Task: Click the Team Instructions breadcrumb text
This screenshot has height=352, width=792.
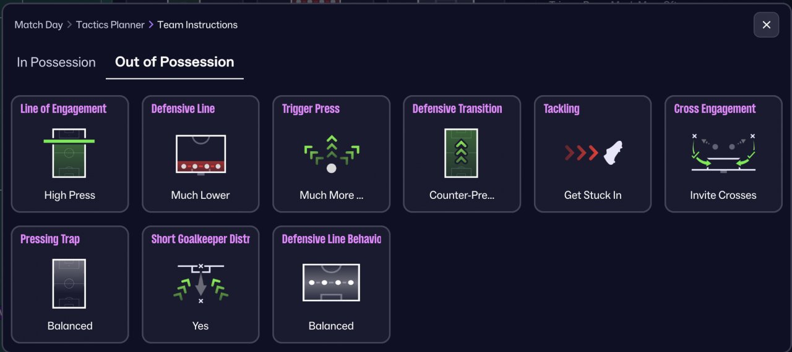Action: 197,25
